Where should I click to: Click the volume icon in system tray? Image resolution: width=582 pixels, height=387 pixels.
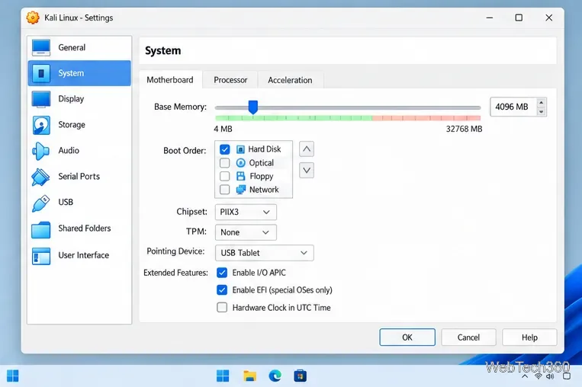coord(550,376)
